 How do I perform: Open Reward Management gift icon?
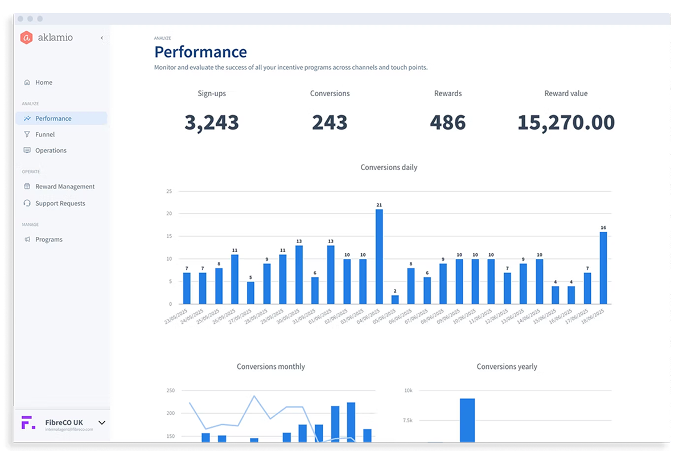tap(27, 186)
